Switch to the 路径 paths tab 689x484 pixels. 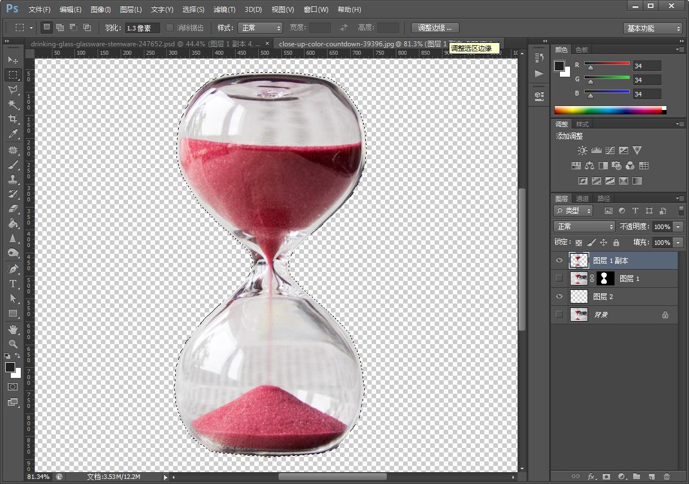coord(604,199)
